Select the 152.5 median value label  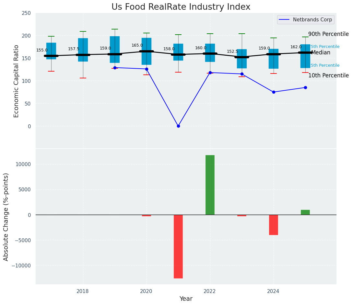coord(232,51)
